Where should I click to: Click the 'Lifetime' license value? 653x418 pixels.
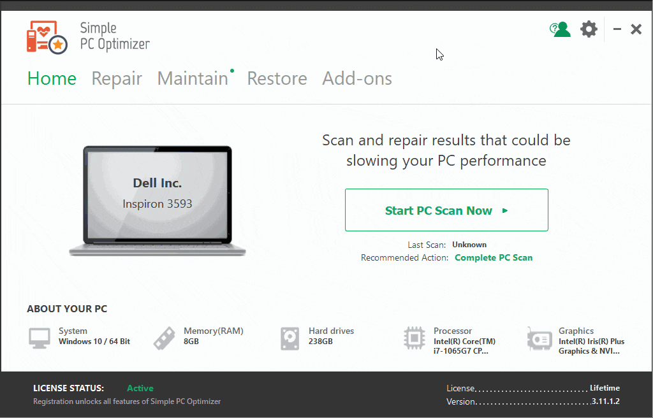point(605,388)
